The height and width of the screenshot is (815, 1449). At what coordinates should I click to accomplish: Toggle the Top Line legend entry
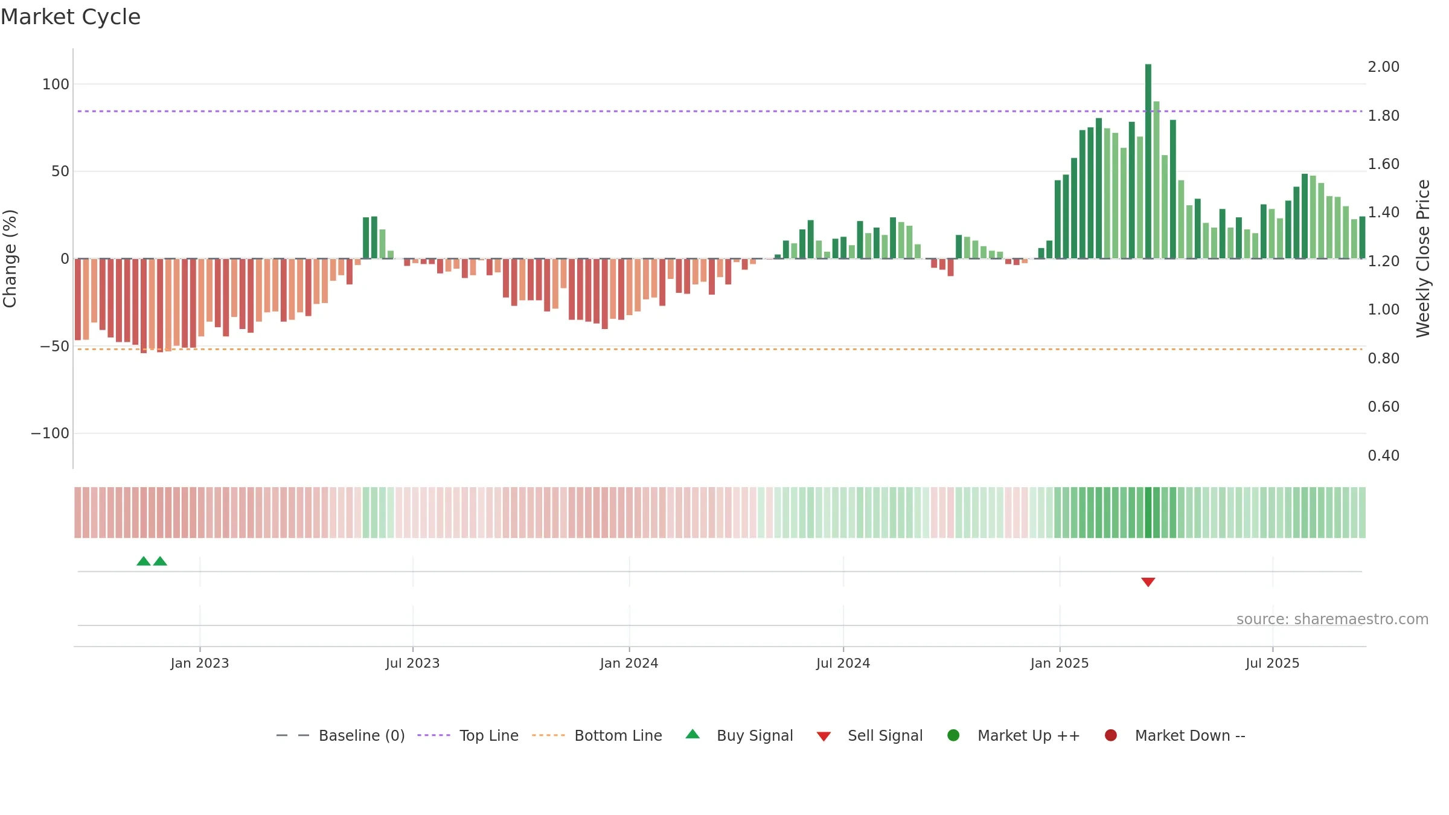[468, 735]
